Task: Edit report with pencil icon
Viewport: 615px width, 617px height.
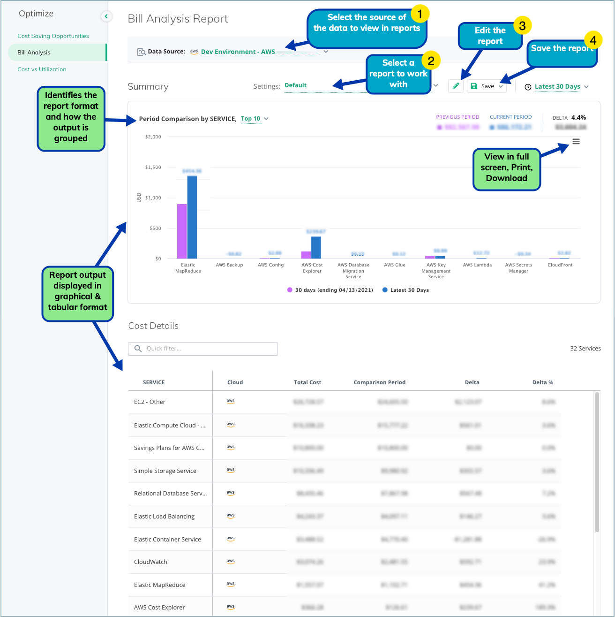Action: (x=456, y=86)
